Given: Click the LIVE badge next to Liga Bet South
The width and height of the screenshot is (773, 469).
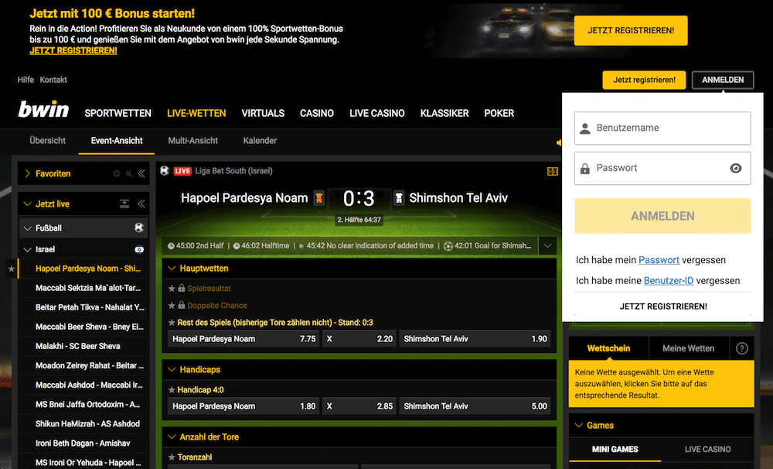Looking at the screenshot, I should (182, 171).
